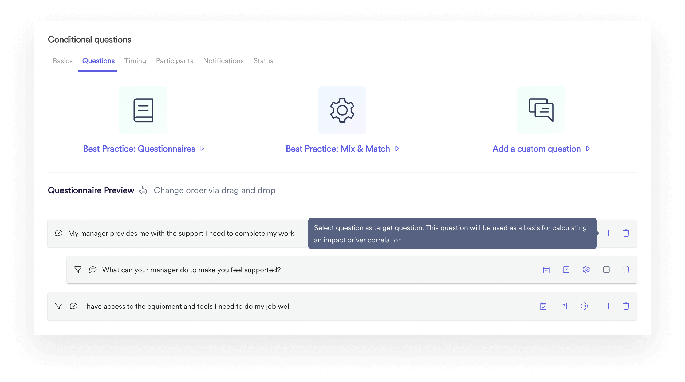Screen dimensions: 685x382
Task: Open the 'Best Practice: Mix & Match' link
Action: (x=338, y=149)
